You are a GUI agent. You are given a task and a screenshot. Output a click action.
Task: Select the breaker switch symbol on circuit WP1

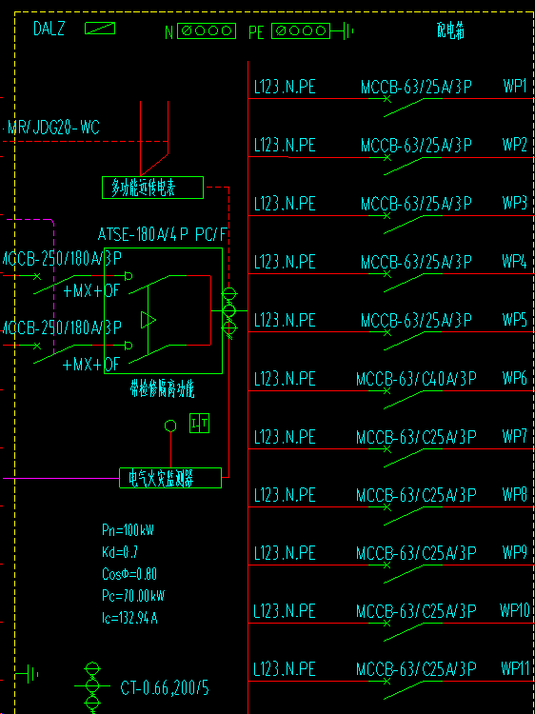406,107
